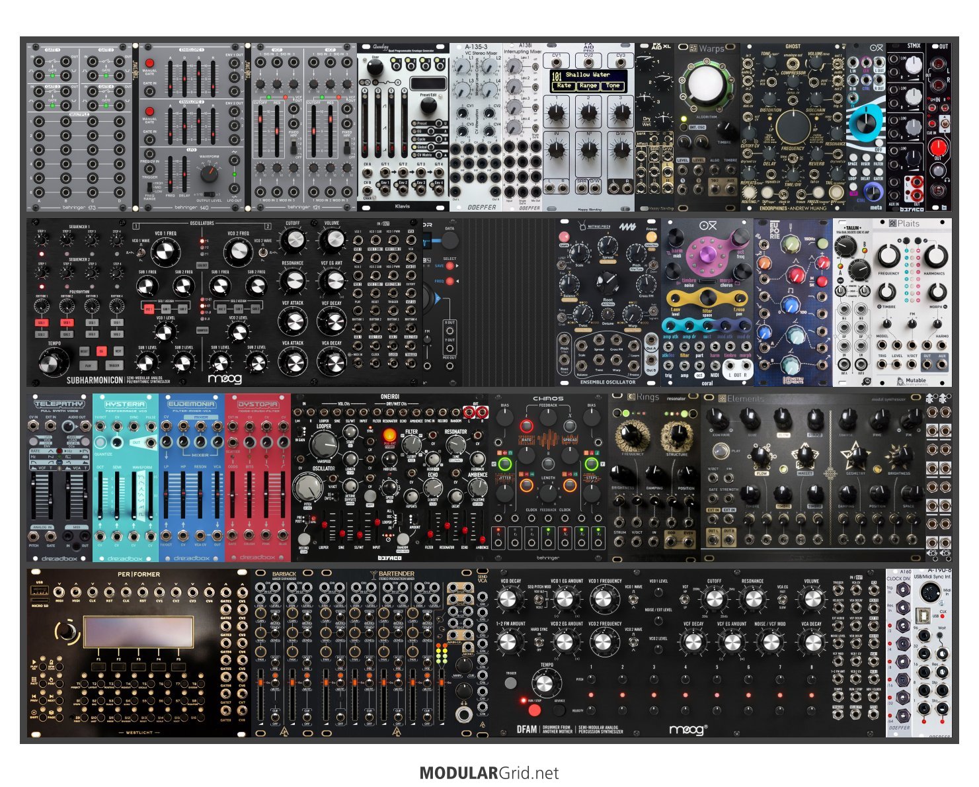
Task: Click the DFAM VCO DECAY knob
Action: pos(508,599)
